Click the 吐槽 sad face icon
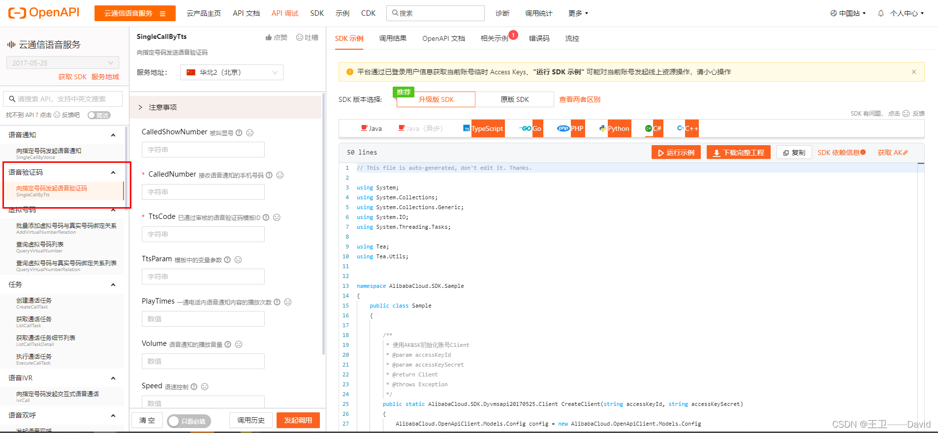938x433 pixels. [x=299, y=37]
